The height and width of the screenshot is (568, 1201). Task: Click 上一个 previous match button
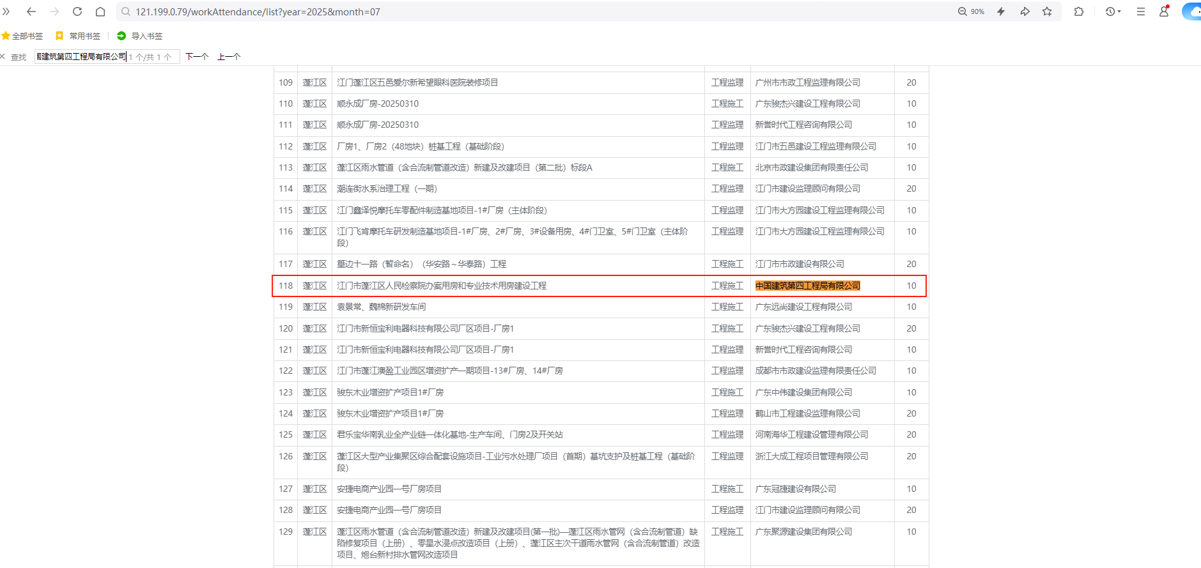[x=229, y=57]
